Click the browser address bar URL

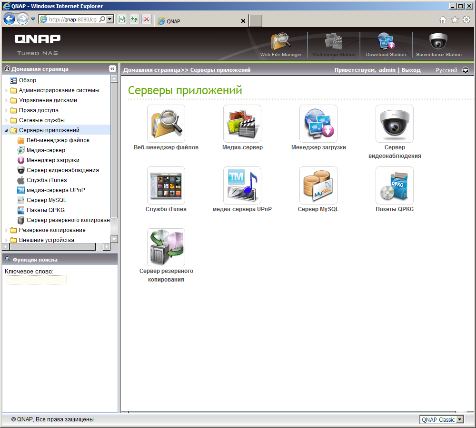[72, 19]
